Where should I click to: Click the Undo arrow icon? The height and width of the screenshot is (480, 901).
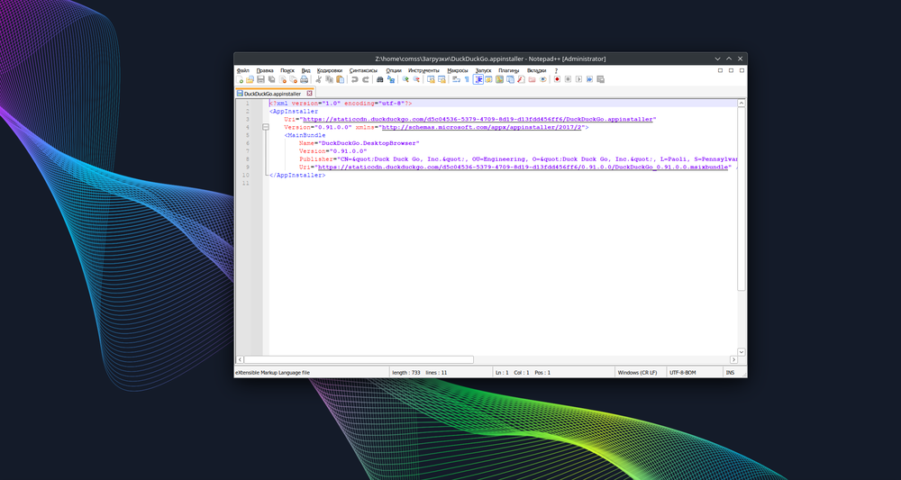[x=354, y=79]
